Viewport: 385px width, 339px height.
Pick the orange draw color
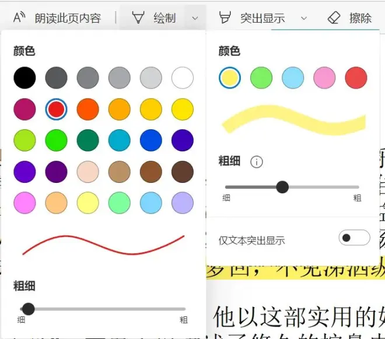pos(120,109)
